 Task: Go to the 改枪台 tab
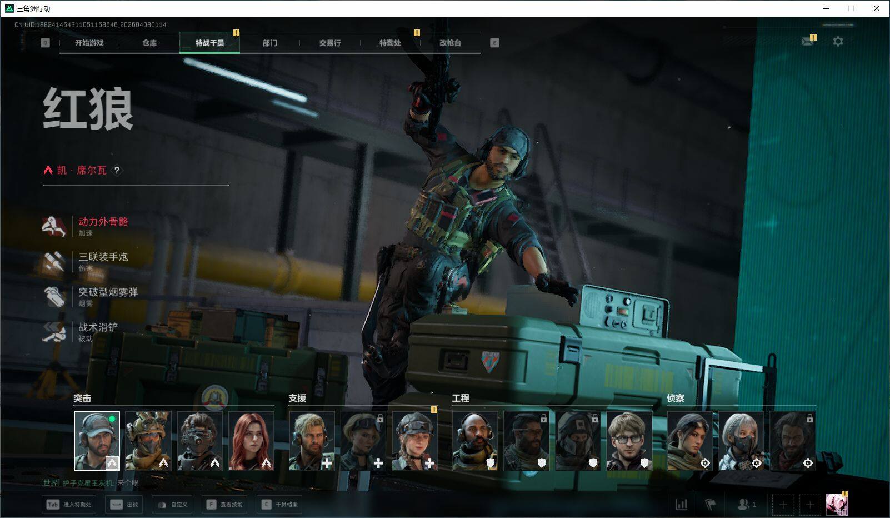click(450, 43)
